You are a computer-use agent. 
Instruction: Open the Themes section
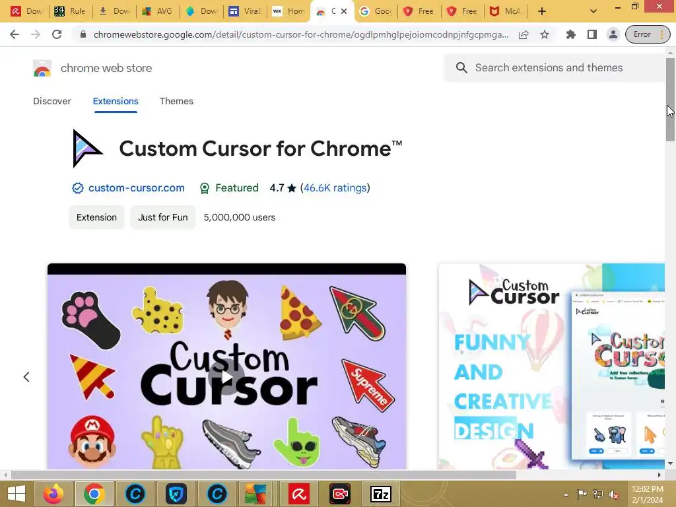[x=176, y=101]
